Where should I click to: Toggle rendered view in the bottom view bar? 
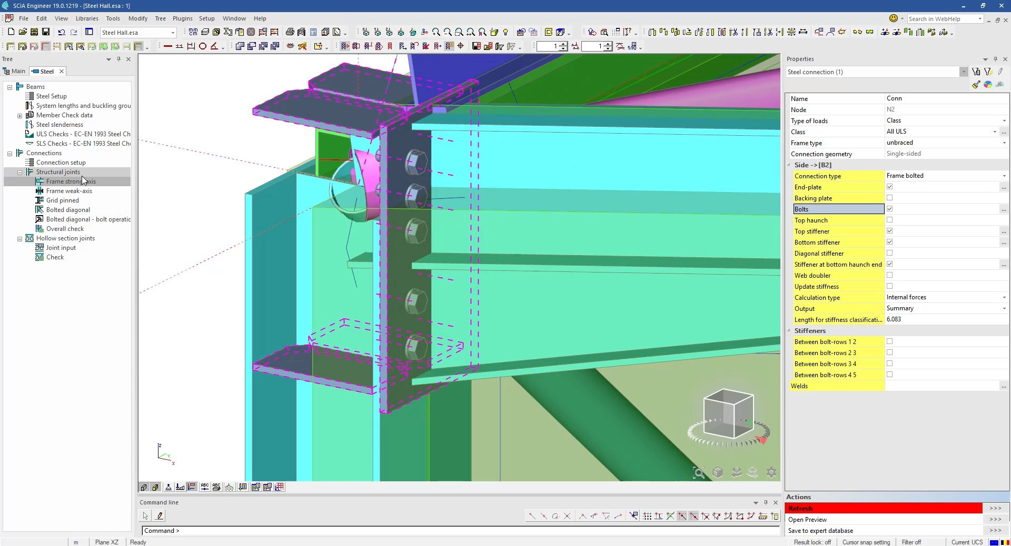pyautogui.click(x=156, y=487)
